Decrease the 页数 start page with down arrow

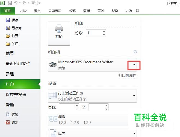coord(77,109)
